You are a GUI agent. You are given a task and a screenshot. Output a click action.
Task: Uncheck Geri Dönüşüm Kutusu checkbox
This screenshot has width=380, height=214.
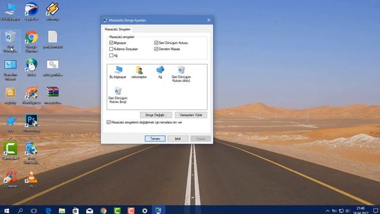tap(156, 43)
